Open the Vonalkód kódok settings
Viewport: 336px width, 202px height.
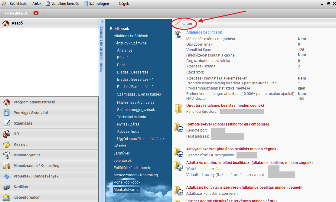(127, 182)
